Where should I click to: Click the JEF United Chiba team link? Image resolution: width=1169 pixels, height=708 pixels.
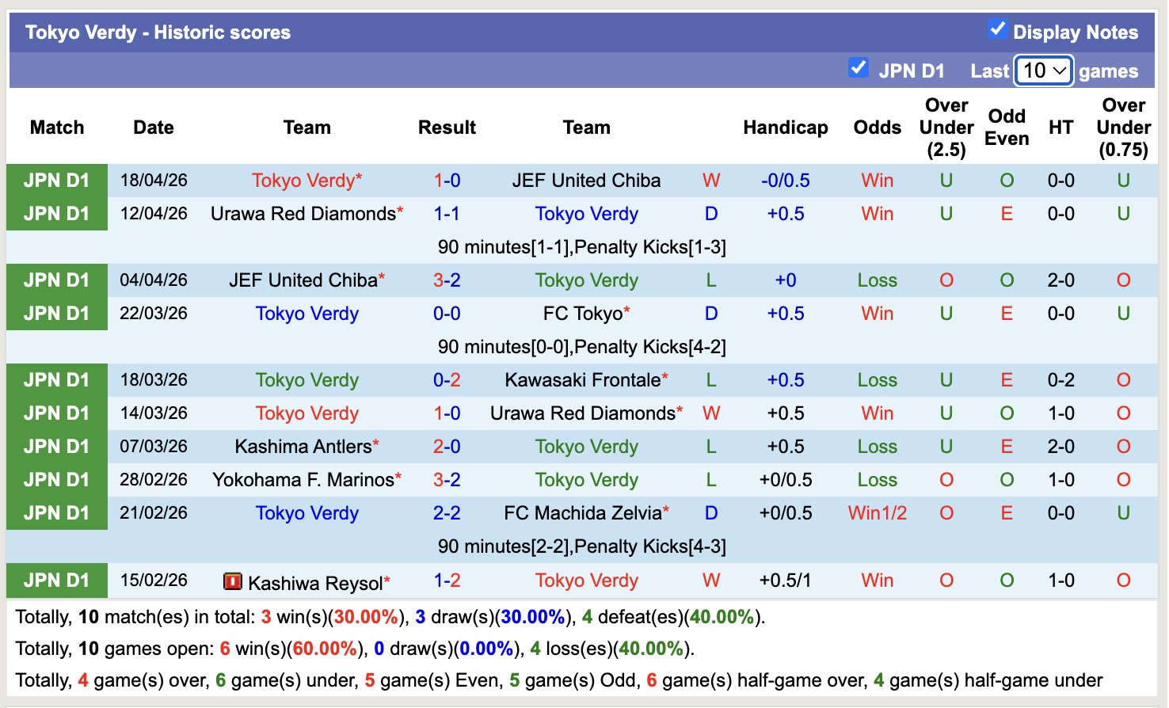click(585, 180)
